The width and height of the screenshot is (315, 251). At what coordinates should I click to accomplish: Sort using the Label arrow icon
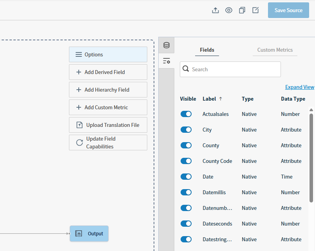click(x=221, y=99)
